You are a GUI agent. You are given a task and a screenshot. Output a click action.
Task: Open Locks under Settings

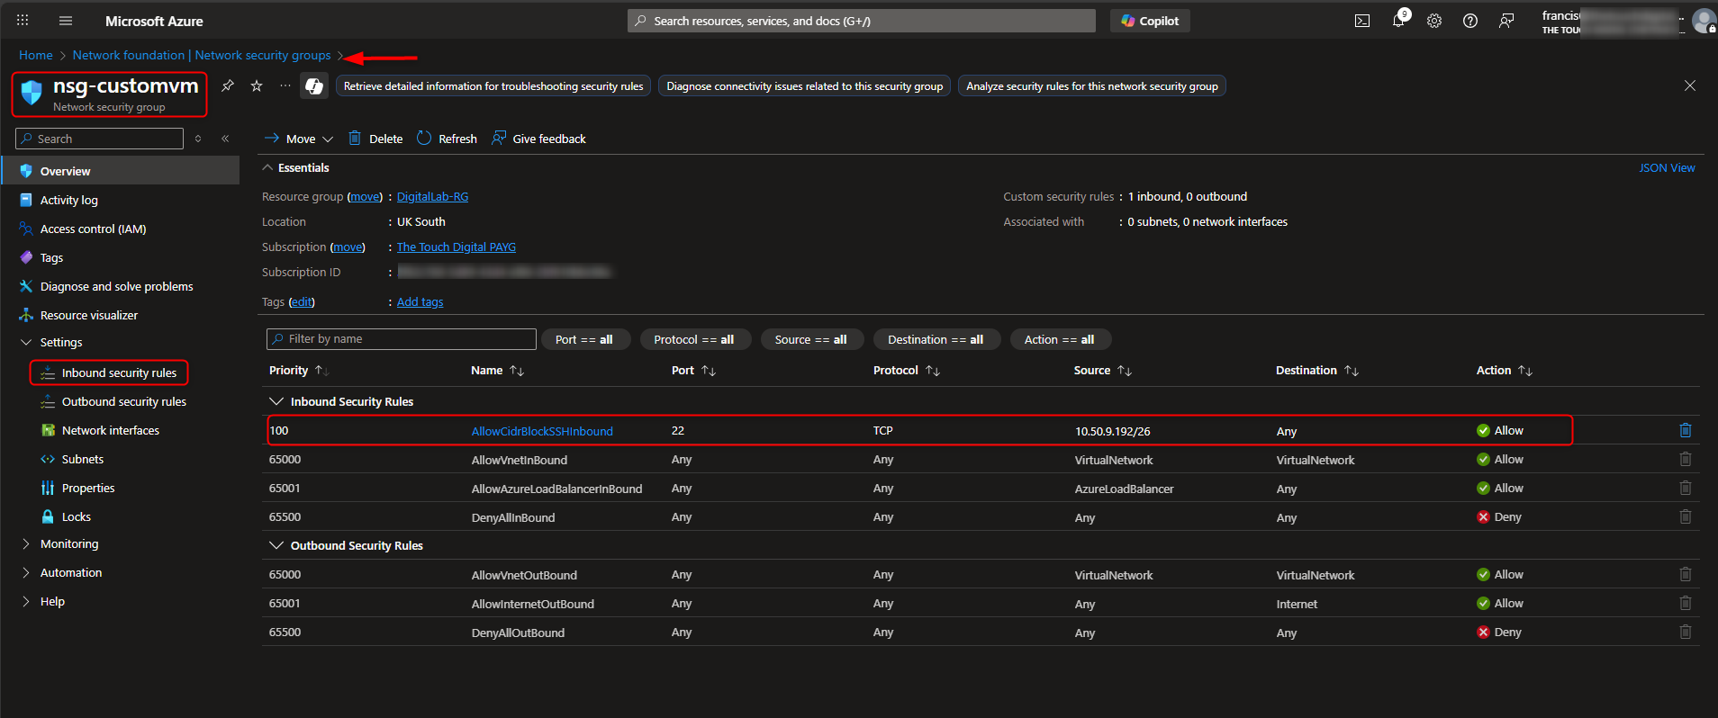point(76,516)
